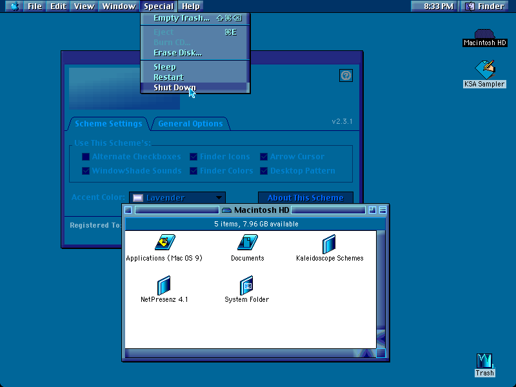Toggle the Desktop Pattern checkbox

pyautogui.click(x=264, y=171)
